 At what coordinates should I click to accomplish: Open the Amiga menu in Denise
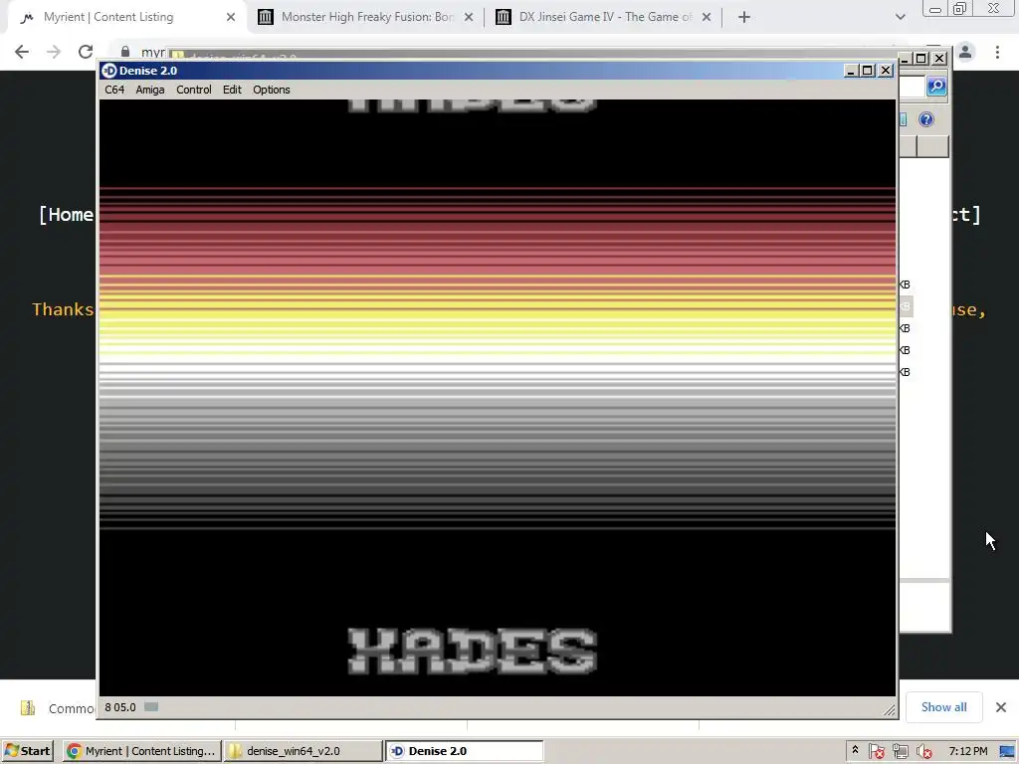pos(149,90)
